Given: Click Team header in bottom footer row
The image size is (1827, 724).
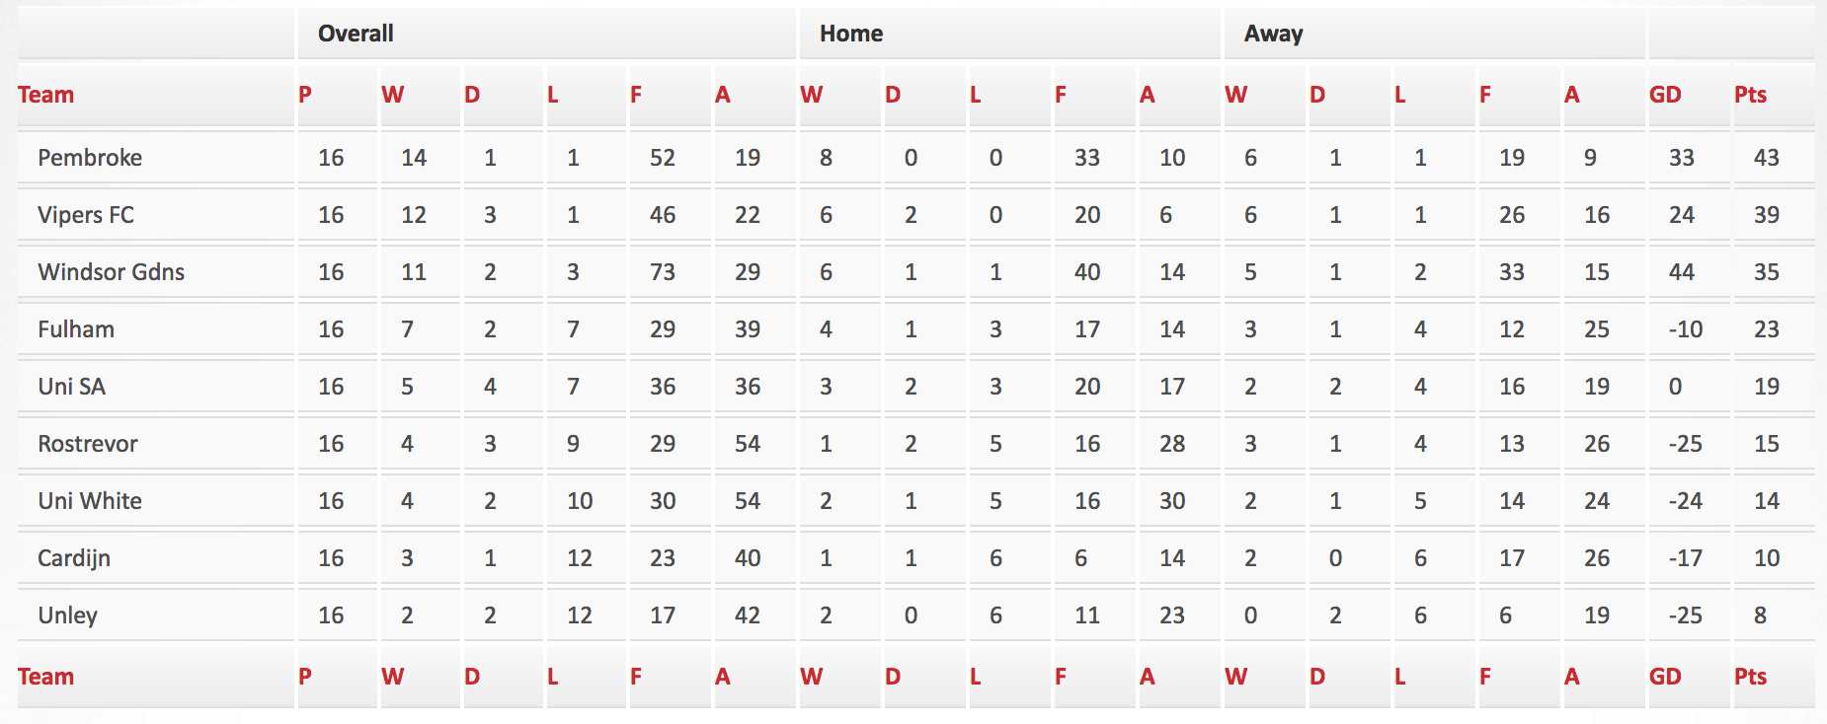Looking at the screenshot, I should pos(45,677).
